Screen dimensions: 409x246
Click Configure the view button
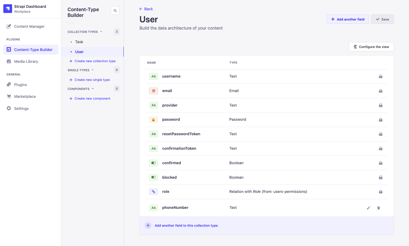click(x=371, y=46)
